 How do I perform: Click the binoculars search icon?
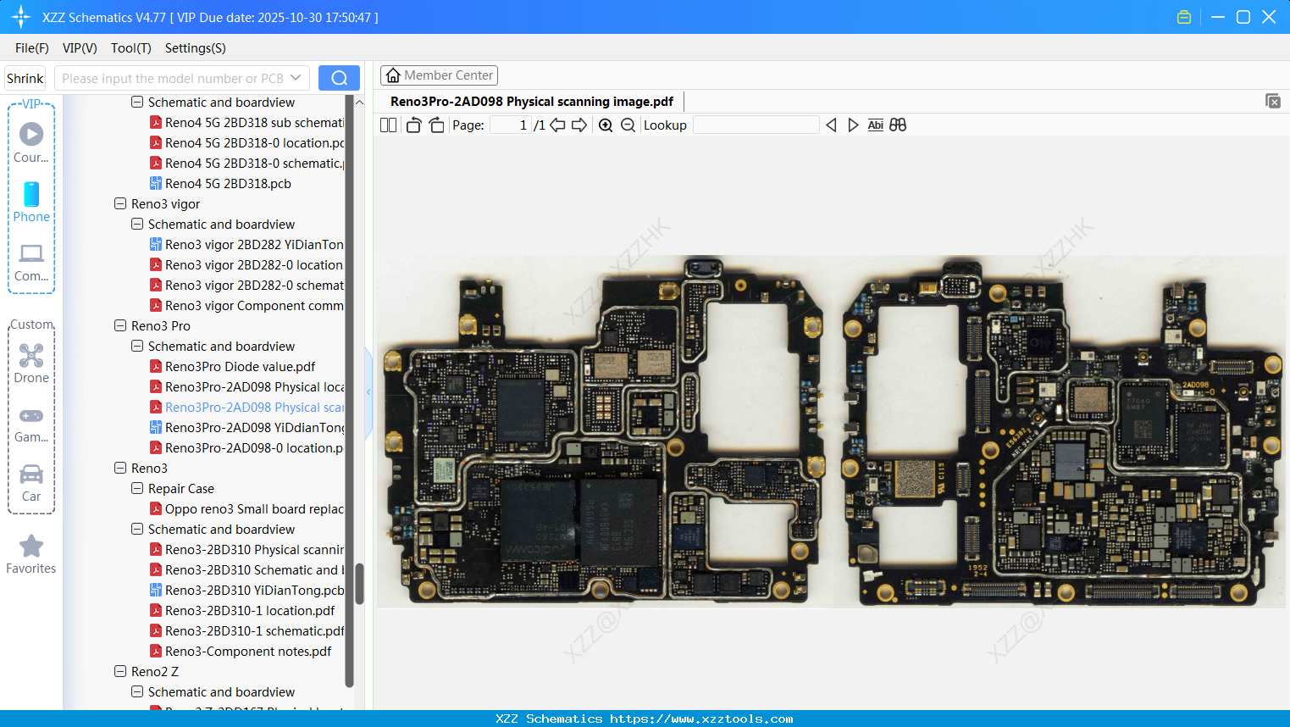click(x=898, y=125)
